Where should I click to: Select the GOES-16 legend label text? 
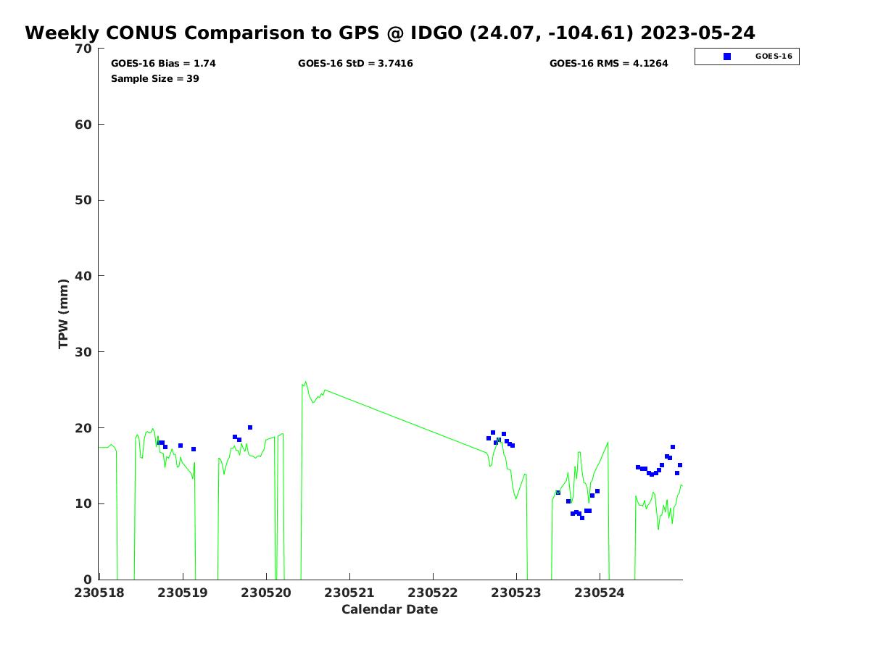point(773,57)
